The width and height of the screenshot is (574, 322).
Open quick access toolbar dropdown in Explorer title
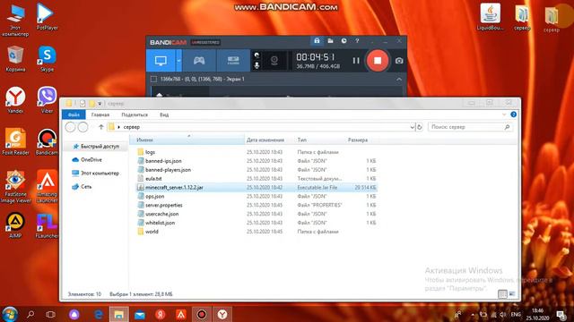[100, 104]
